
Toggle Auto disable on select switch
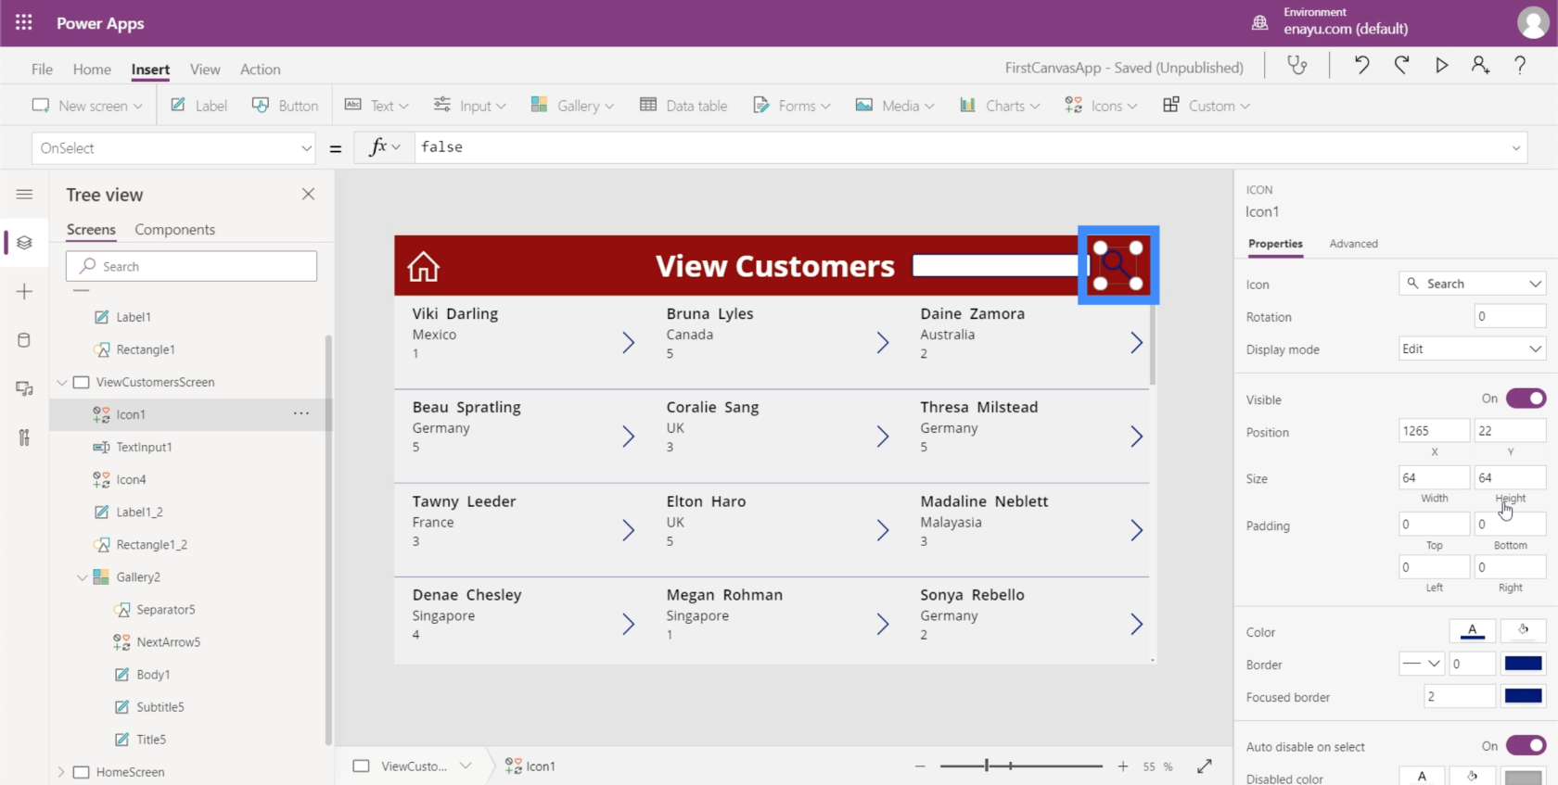pos(1526,745)
